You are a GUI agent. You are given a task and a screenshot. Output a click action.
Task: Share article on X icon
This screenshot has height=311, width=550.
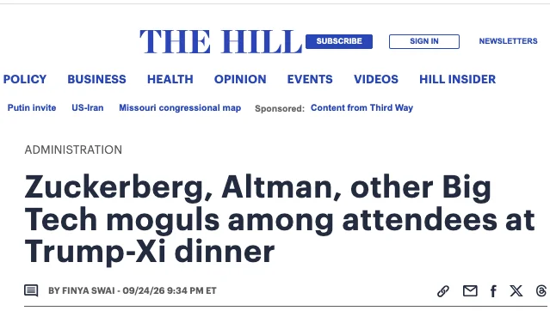(516, 290)
